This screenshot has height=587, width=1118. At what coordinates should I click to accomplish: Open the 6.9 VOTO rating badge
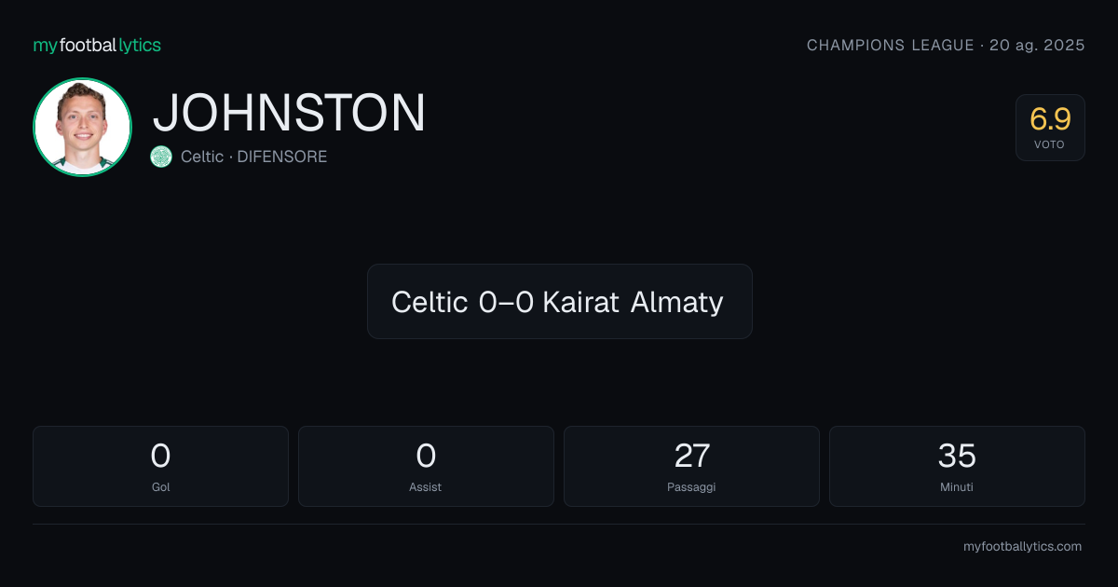1050,128
